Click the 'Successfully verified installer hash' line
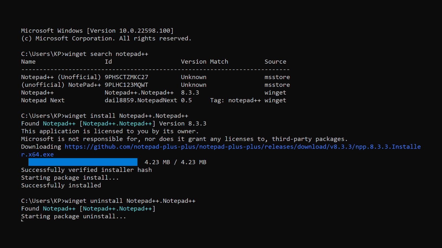This screenshot has width=442, height=248. pos(86,170)
